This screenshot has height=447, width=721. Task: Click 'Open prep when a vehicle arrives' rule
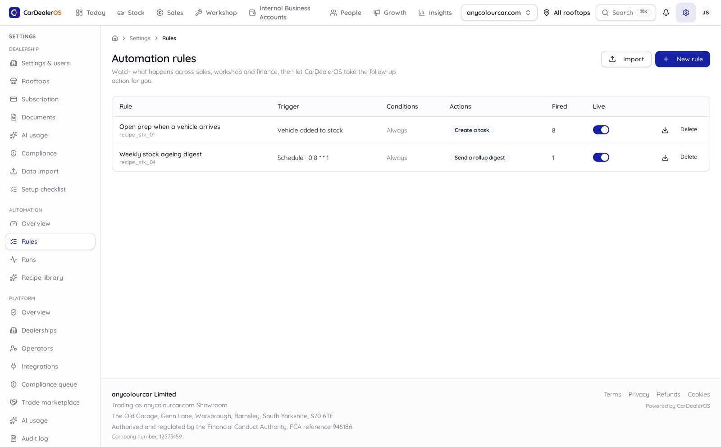(170, 127)
